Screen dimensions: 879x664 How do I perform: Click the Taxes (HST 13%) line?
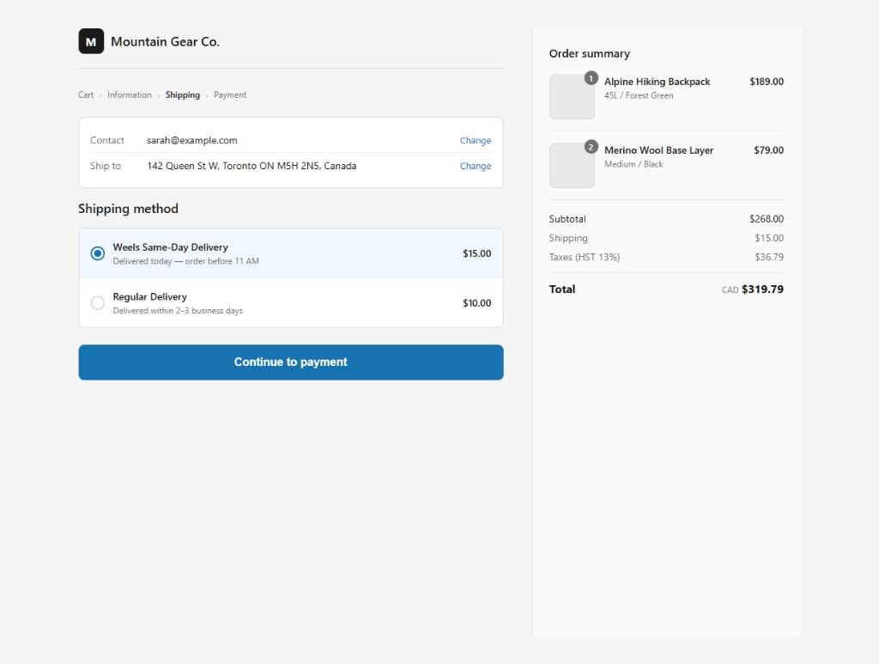[x=585, y=257]
